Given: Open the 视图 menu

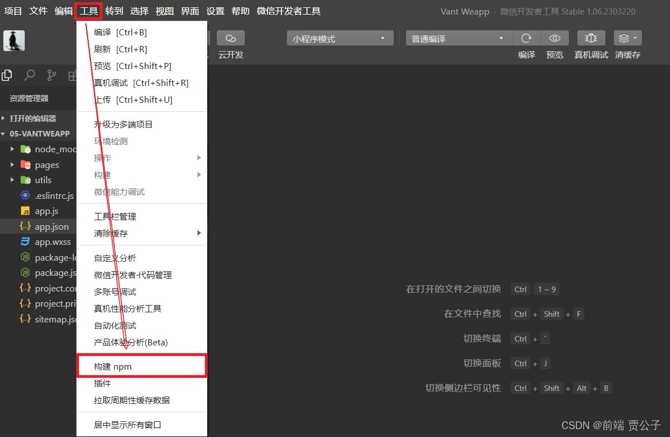Looking at the screenshot, I should 165,11.
